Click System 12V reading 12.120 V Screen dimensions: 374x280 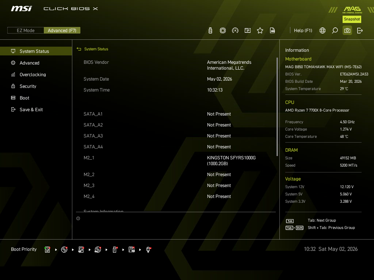tap(347, 187)
